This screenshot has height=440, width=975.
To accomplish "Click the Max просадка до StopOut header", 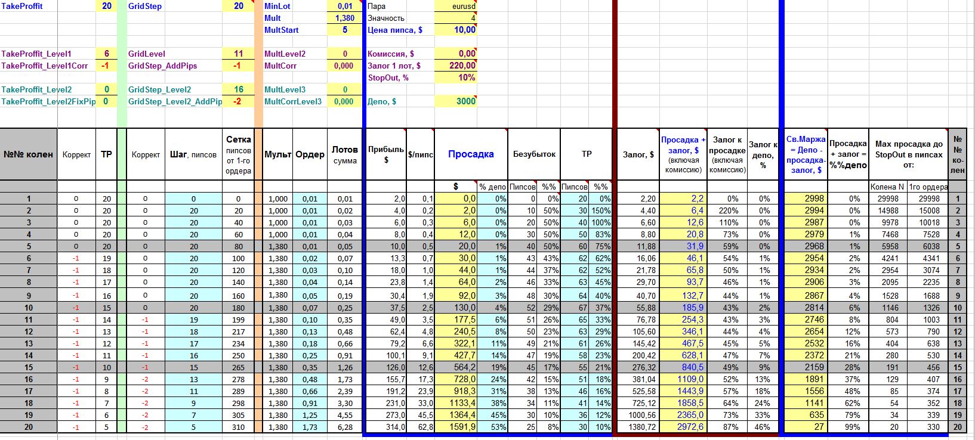I will (x=909, y=154).
